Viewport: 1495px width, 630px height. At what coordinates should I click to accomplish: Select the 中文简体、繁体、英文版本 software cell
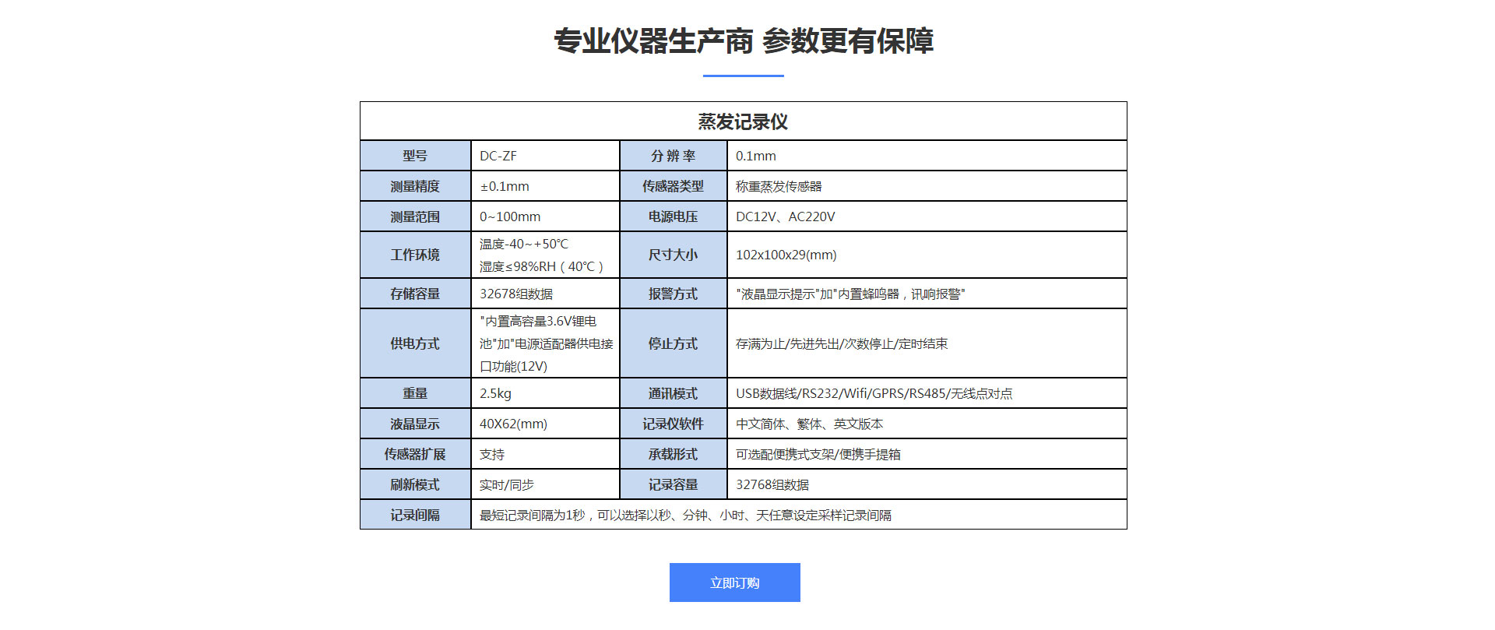[809, 424]
